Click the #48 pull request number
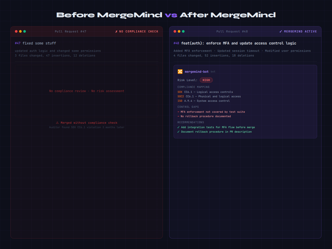 tap(176, 43)
